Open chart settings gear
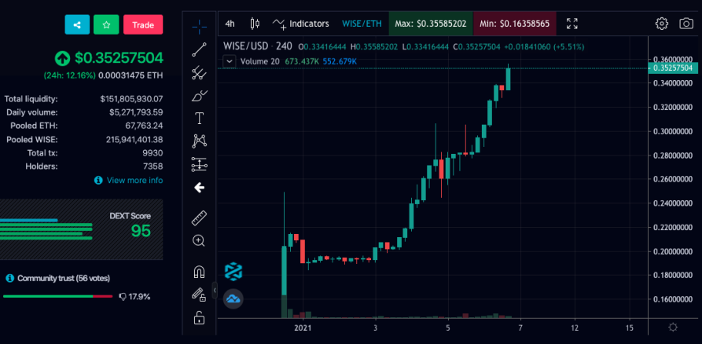This screenshot has height=344, width=702. pyautogui.click(x=662, y=24)
